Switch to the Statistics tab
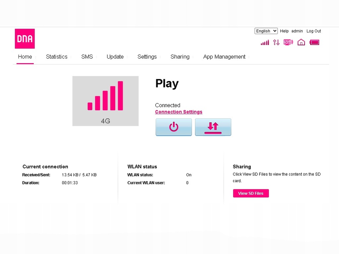 coord(57,57)
